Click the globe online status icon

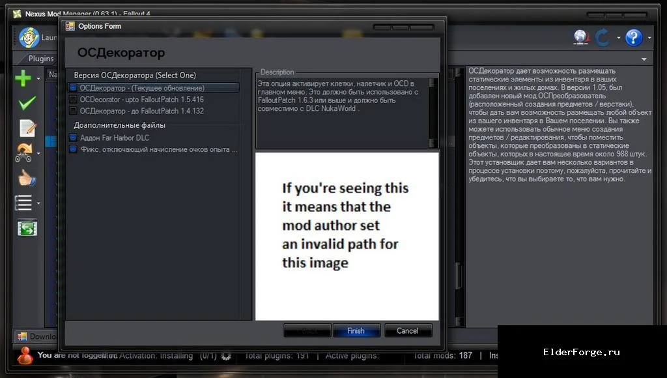[580, 37]
